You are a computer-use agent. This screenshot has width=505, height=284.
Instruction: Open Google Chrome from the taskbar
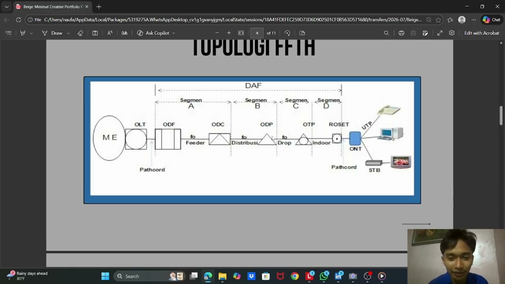pyautogui.click(x=295, y=277)
